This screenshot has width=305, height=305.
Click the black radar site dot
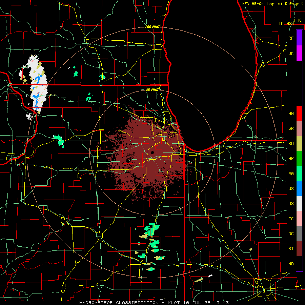[152, 152]
